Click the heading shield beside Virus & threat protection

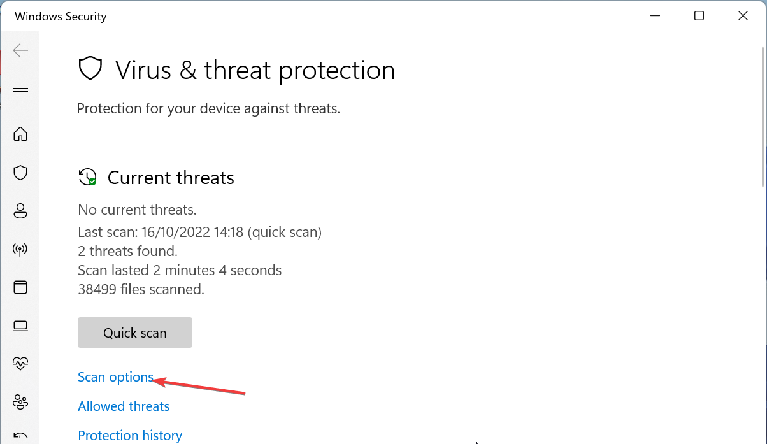pos(90,69)
